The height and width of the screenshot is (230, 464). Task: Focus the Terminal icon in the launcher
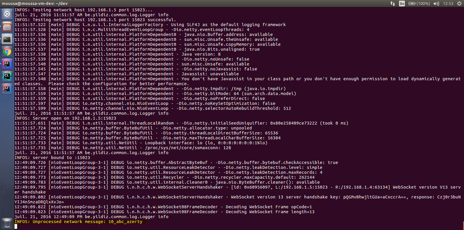coord(7,39)
